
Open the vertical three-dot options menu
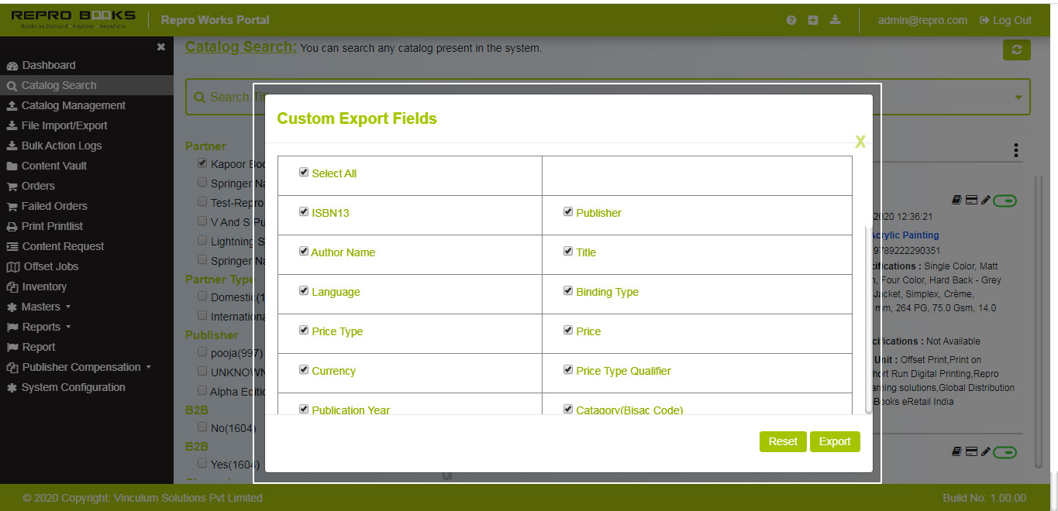tap(1015, 150)
